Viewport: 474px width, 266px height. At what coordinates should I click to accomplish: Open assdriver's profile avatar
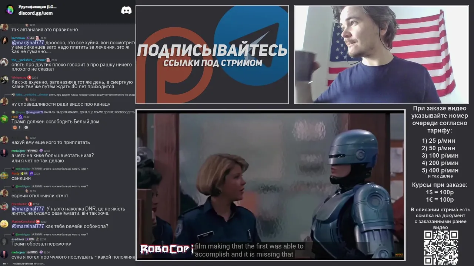tap(4, 241)
